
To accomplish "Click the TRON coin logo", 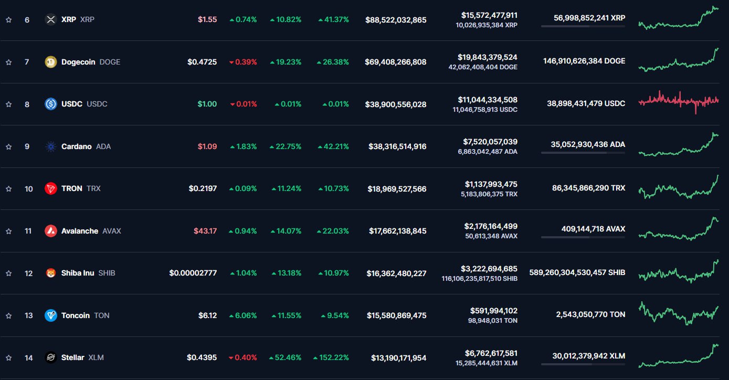I will click(51, 188).
